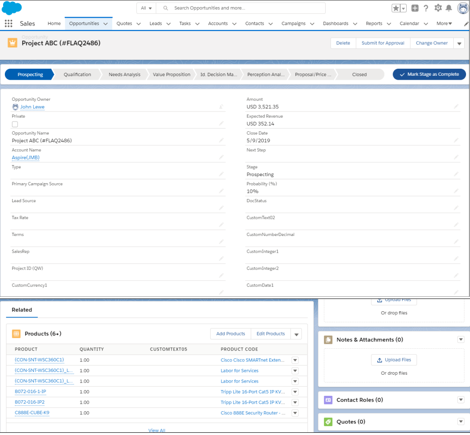
Task: Click the Help question mark icon
Action: click(x=426, y=8)
